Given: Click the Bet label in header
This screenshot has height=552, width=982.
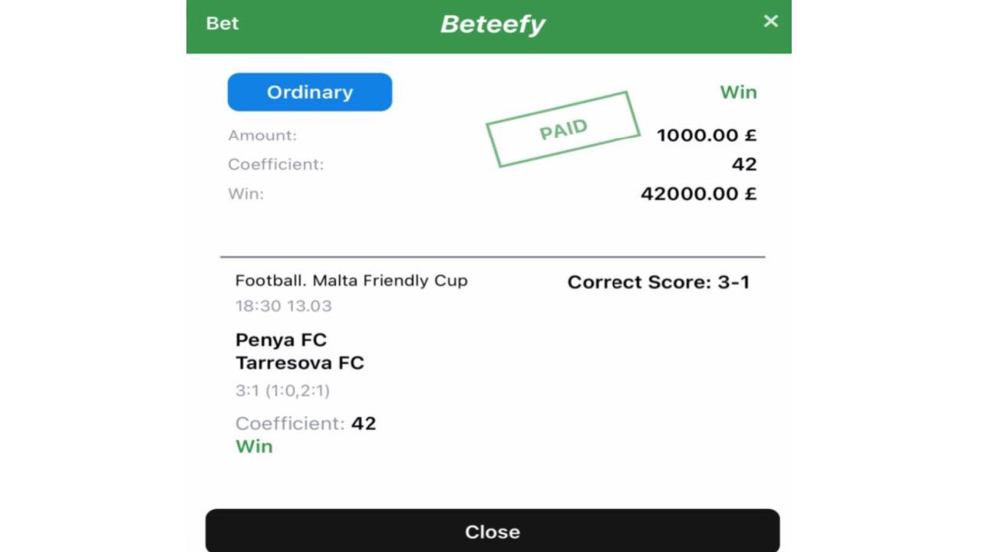Looking at the screenshot, I should click(222, 23).
